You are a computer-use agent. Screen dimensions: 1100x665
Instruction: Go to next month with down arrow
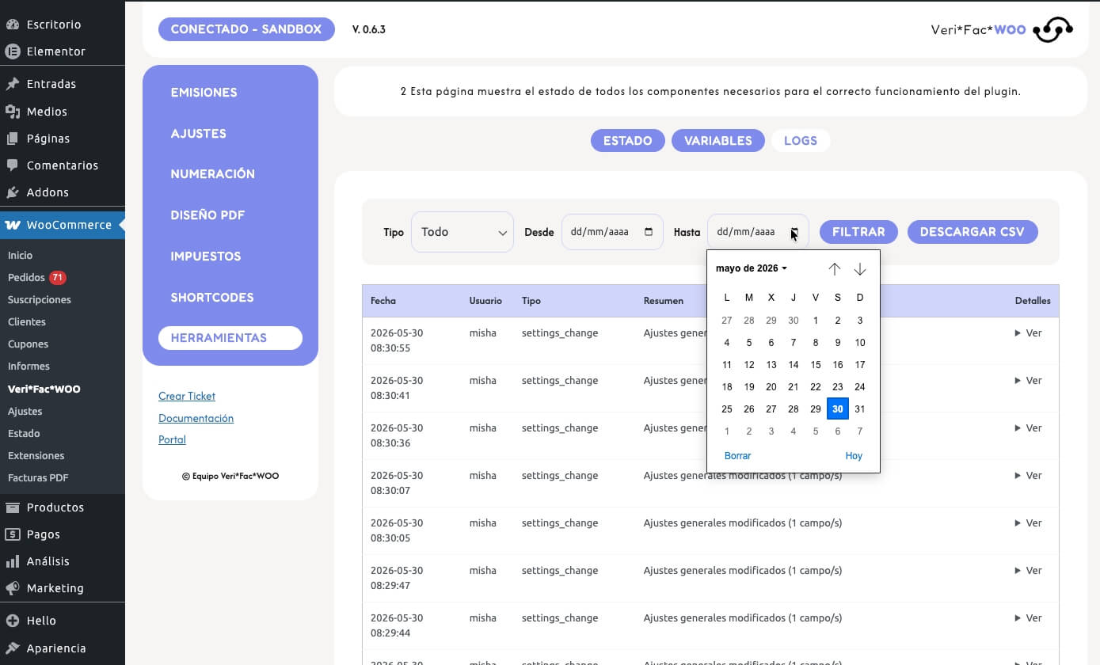[860, 269]
